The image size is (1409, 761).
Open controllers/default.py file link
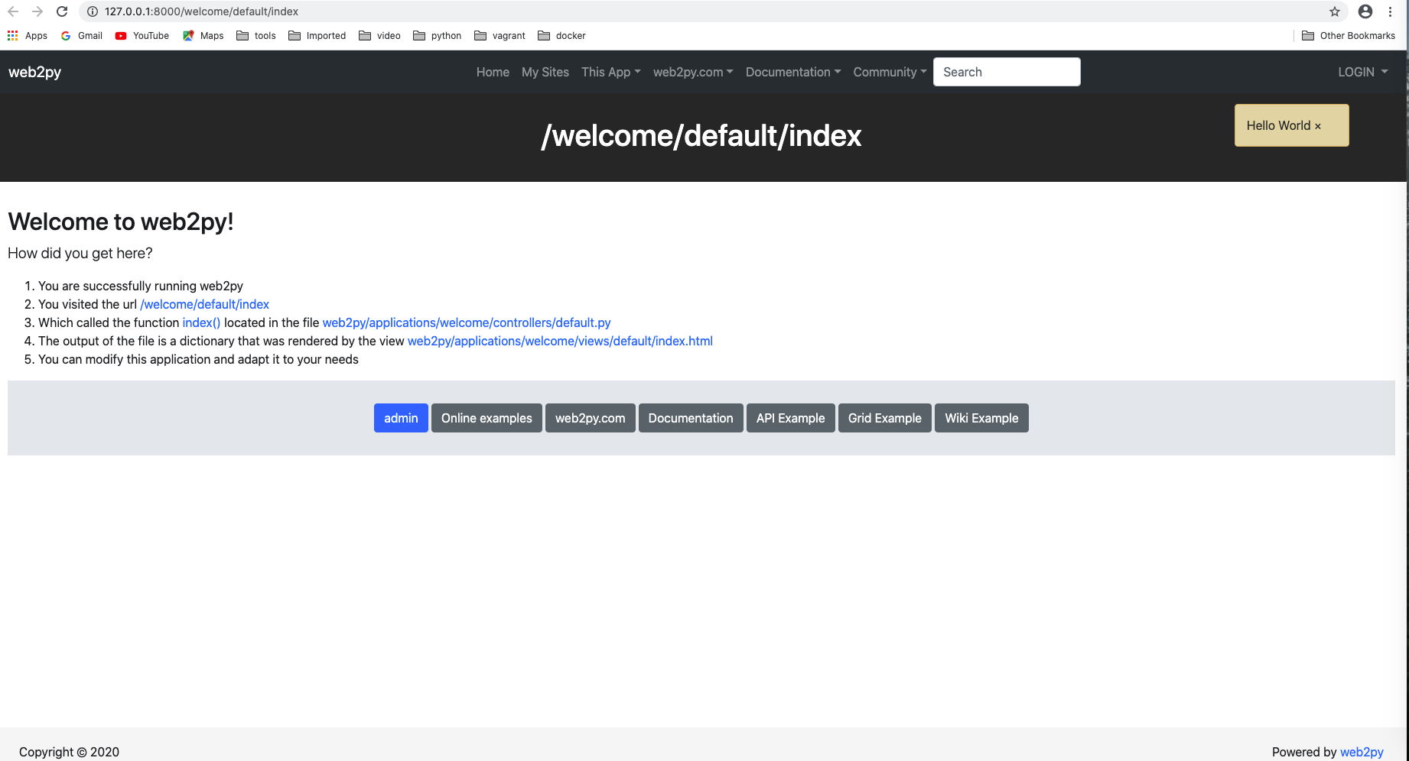(x=467, y=322)
